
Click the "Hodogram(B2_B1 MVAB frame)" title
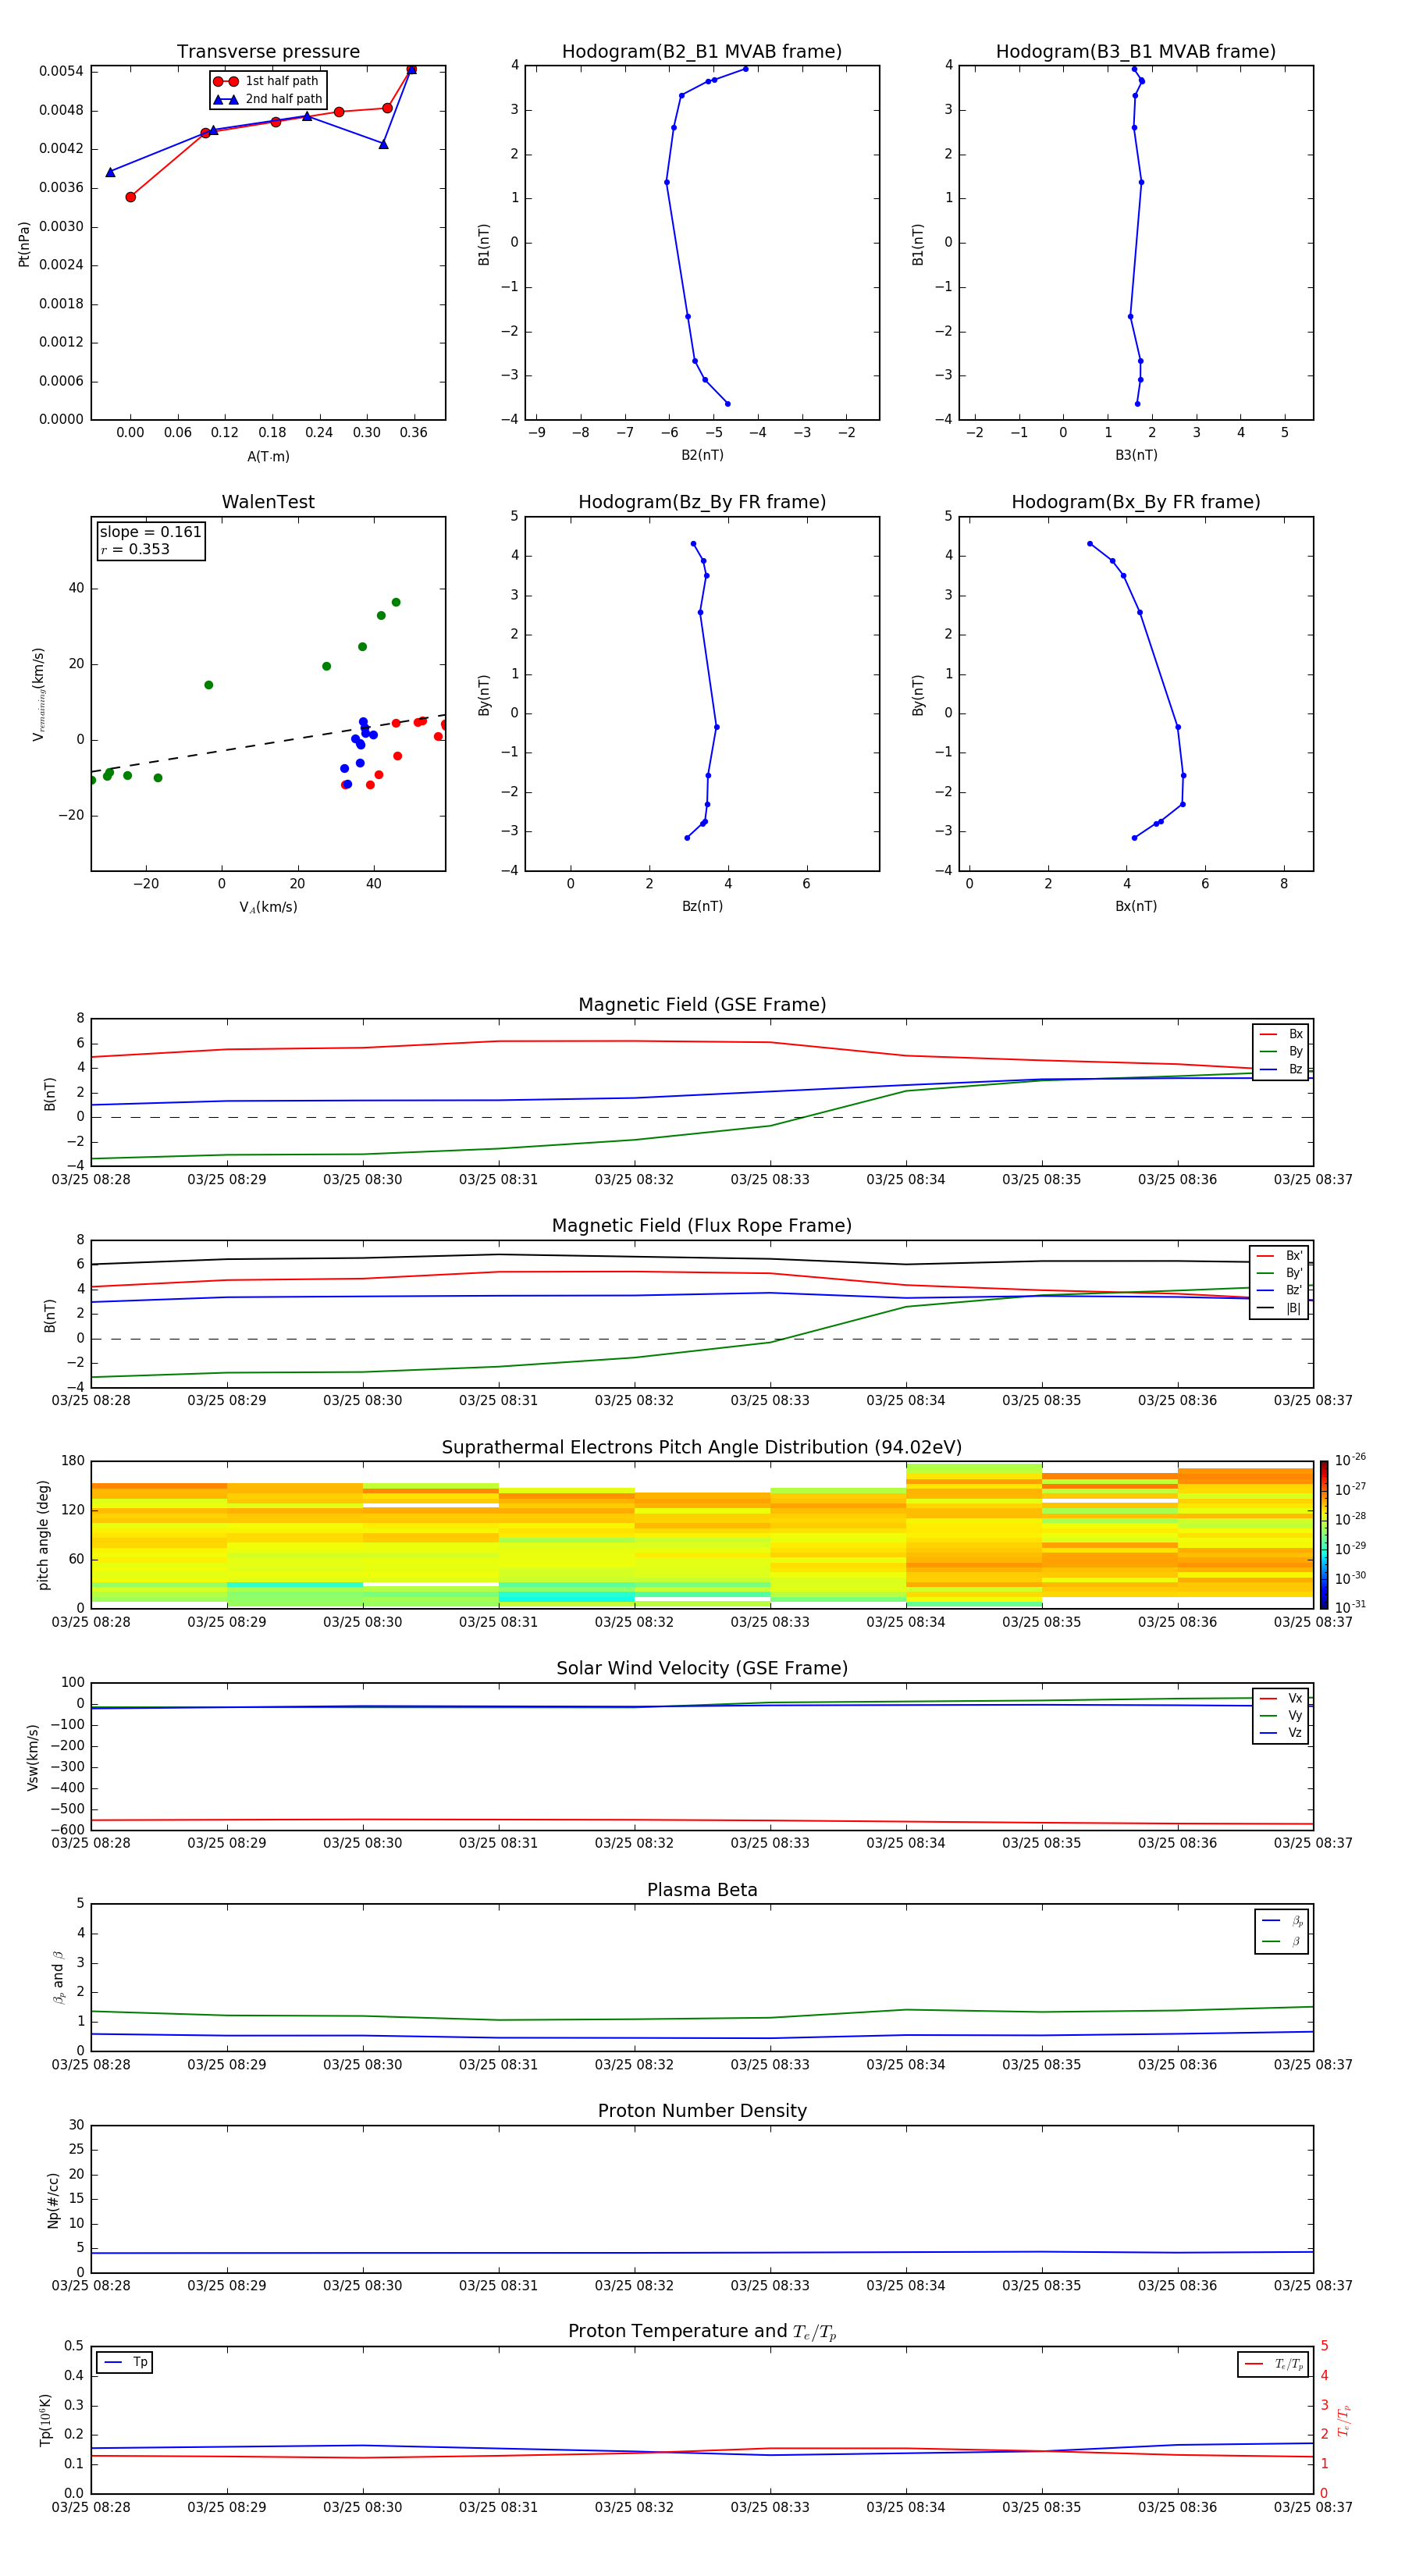click(x=702, y=52)
